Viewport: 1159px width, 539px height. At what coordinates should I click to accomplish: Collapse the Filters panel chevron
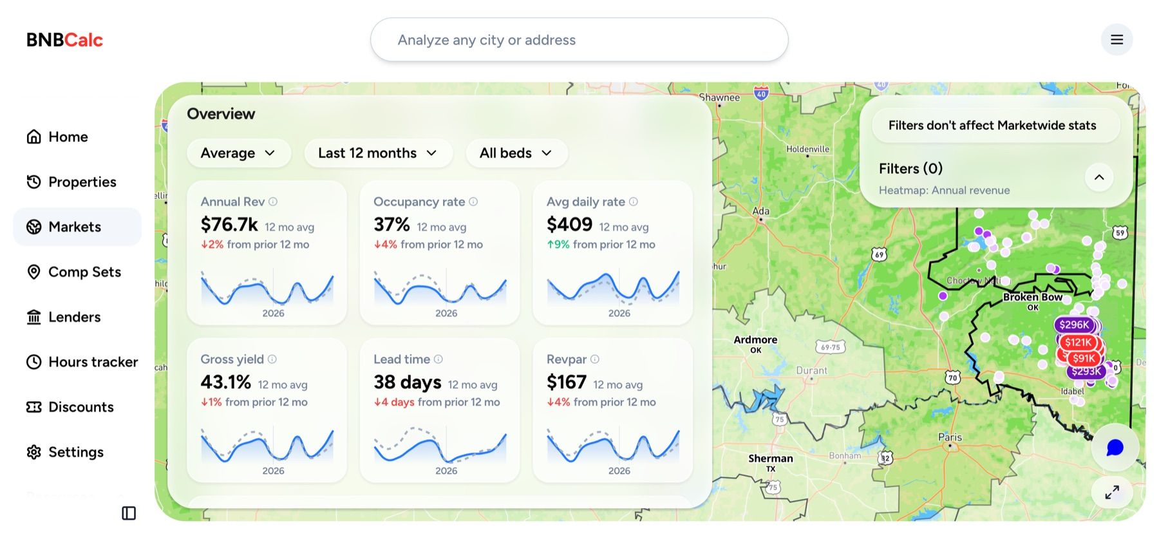(1099, 177)
